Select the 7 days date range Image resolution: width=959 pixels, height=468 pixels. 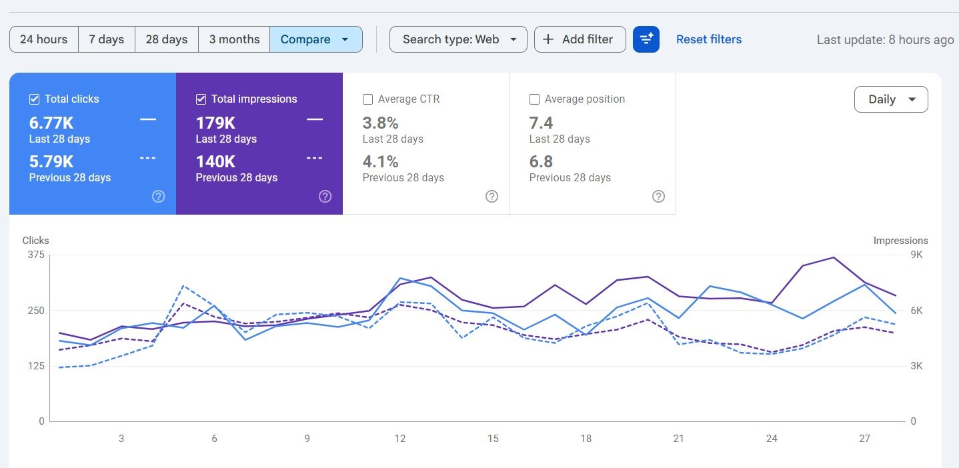pyautogui.click(x=107, y=39)
